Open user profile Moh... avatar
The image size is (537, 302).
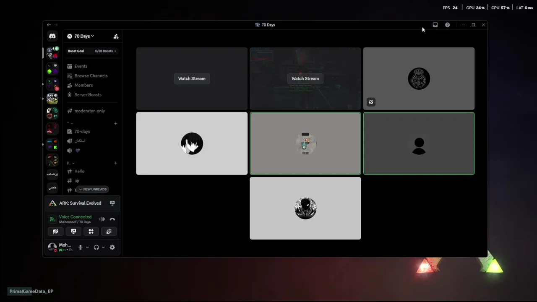(x=52, y=247)
